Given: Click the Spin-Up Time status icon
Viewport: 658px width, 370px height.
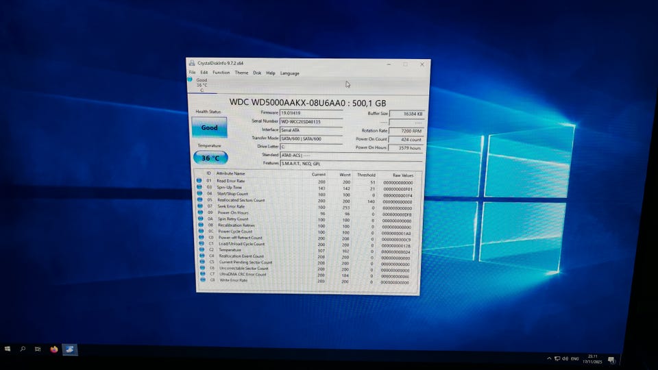Looking at the screenshot, I should [x=199, y=187].
